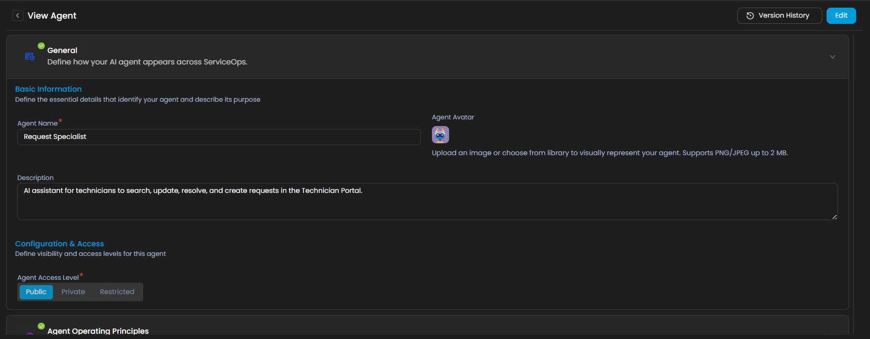The image size is (870, 339).
Task: Expand the Agent Operating Principles section
Action: pos(832,334)
